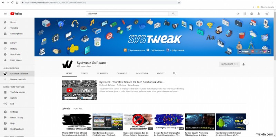Open Live in the sidebar
Image resolution: width=276 pixels, height=137 pixels.
click(x=17, y=104)
